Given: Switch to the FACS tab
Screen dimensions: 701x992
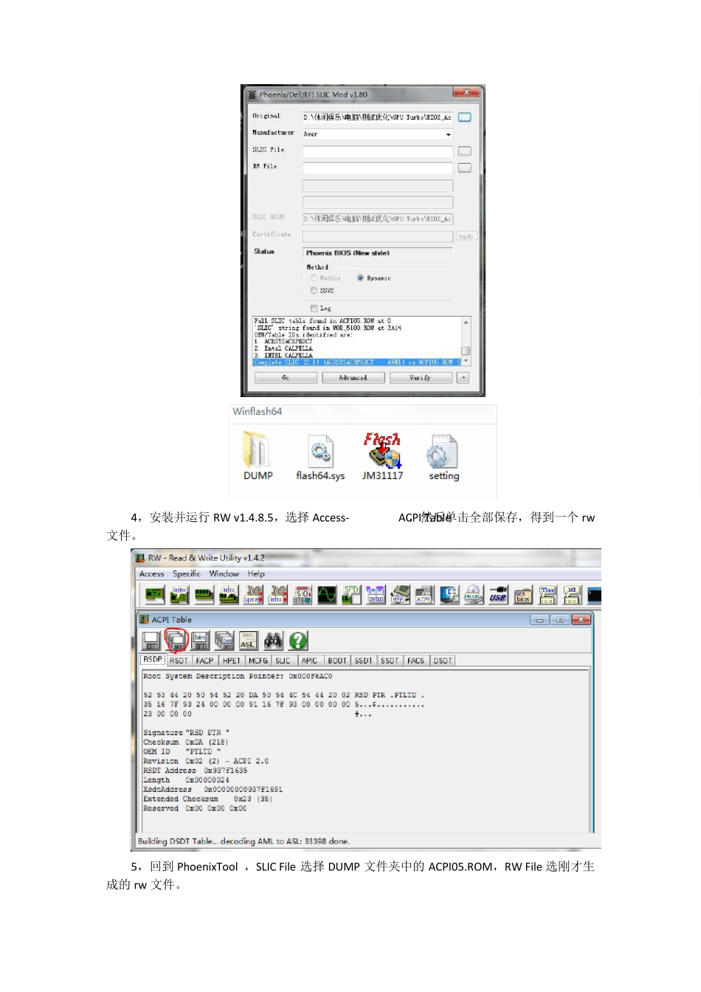Looking at the screenshot, I should pos(416,661).
